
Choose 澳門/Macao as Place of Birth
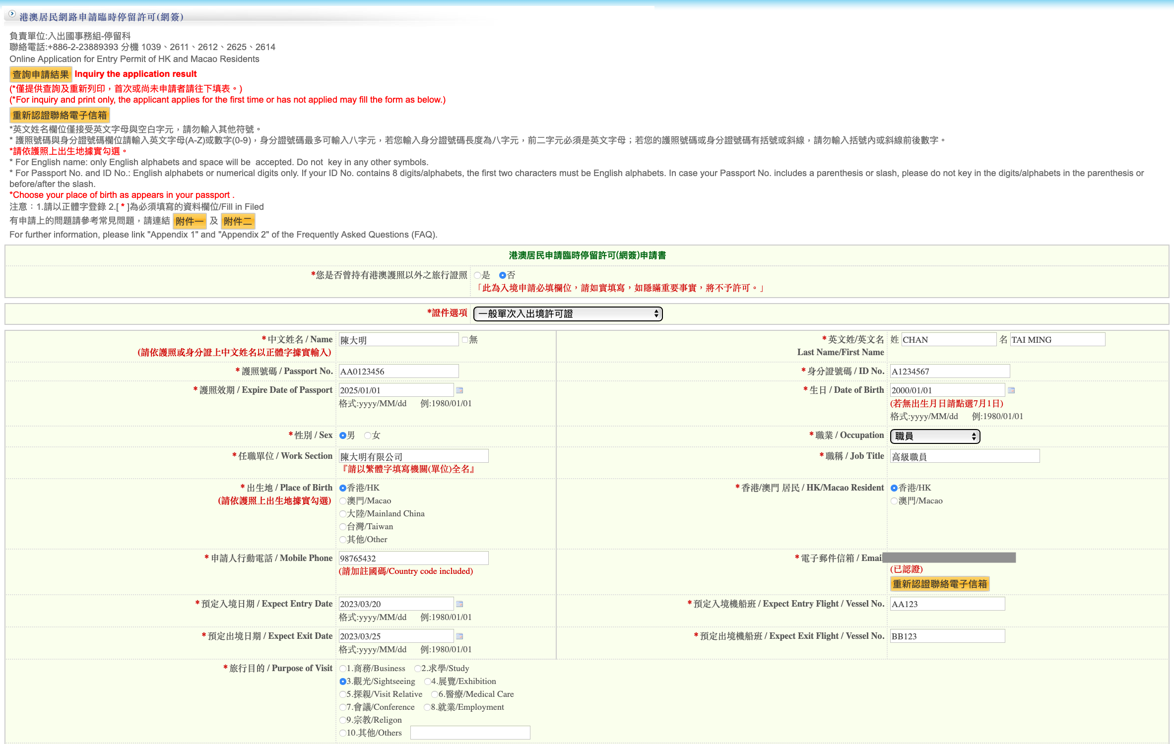point(343,501)
